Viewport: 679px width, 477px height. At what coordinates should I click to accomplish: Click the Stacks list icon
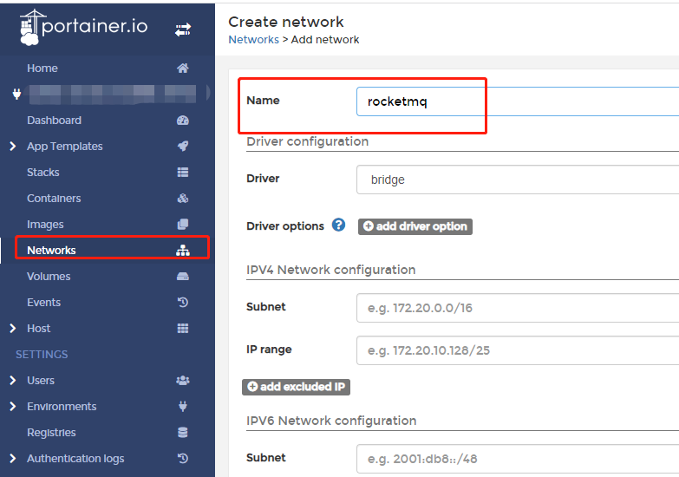click(183, 173)
